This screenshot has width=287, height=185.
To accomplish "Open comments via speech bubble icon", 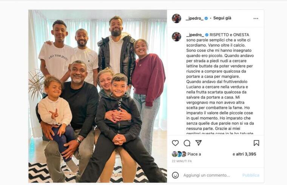I will 187,143.
